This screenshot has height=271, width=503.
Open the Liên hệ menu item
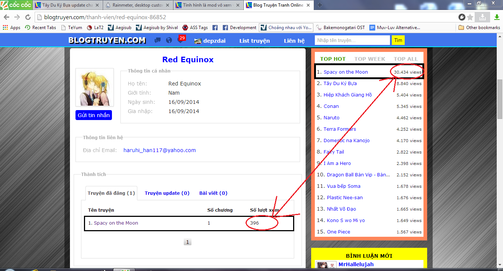coord(294,41)
